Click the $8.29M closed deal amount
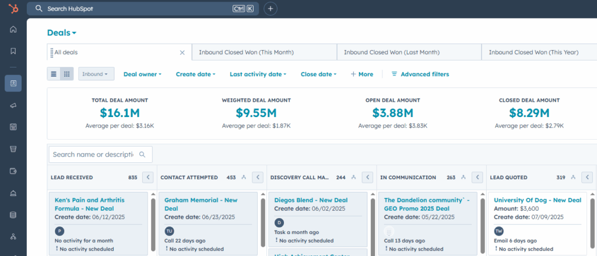This screenshot has width=597, height=256. [529, 113]
